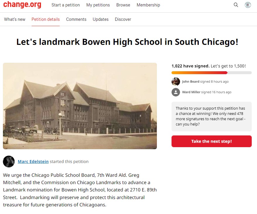Open the search magnifier icon
The image size is (257, 214).
[236, 5]
